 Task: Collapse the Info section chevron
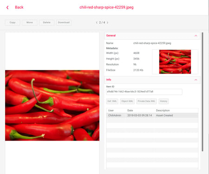196,80
